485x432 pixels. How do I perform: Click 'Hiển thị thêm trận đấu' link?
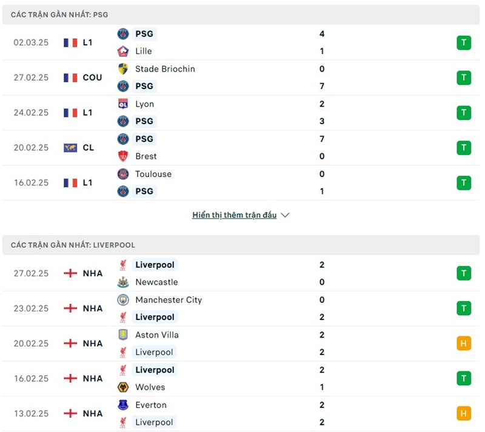coord(234,215)
